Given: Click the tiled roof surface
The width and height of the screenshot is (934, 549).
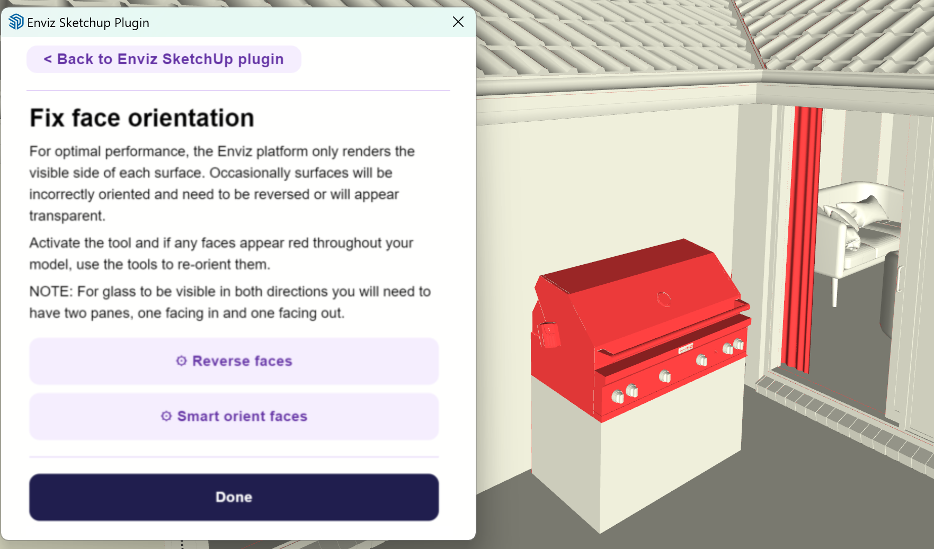Looking at the screenshot, I should 609,37.
